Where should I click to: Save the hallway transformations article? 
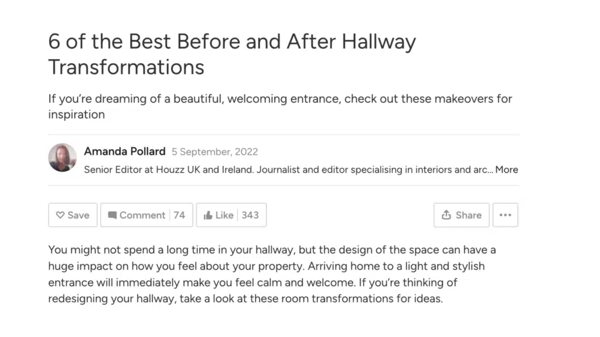pos(73,215)
